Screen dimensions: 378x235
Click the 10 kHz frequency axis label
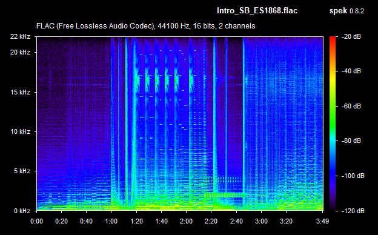pos(20,131)
